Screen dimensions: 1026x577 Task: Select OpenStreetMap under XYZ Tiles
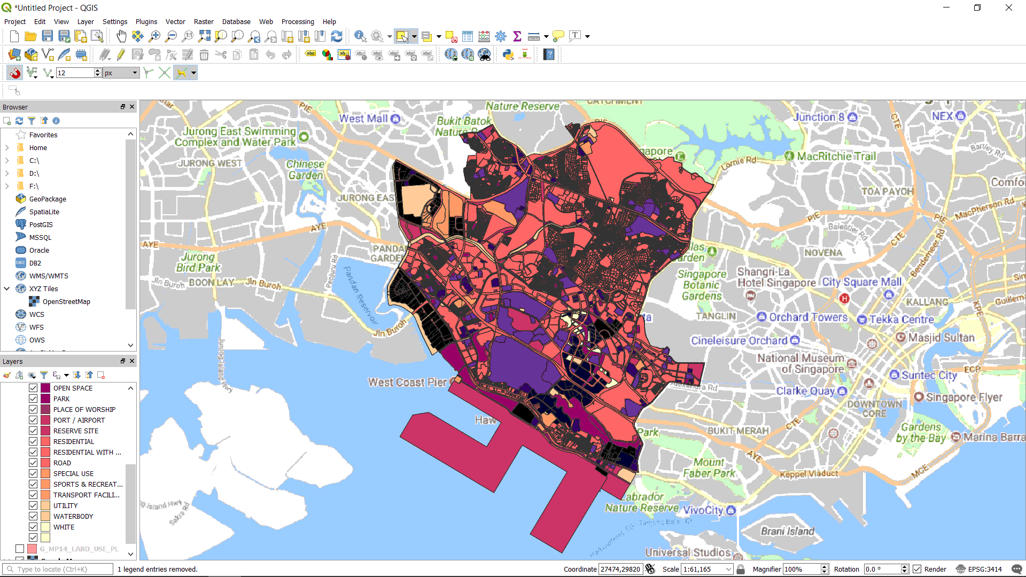coord(66,301)
